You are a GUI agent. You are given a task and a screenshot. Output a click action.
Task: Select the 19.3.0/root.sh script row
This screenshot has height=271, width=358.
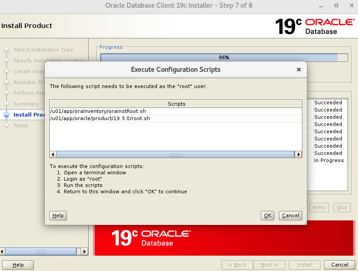[176, 118]
